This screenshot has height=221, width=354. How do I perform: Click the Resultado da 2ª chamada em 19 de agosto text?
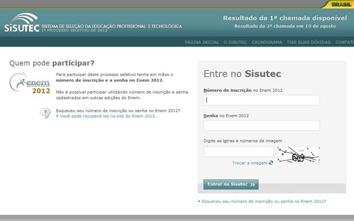pyautogui.click(x=285, y=26)
